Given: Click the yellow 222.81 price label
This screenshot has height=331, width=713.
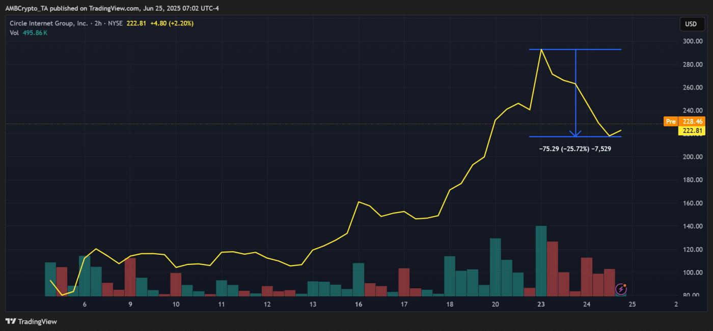Looking at the screenshot, I should 693,130.
